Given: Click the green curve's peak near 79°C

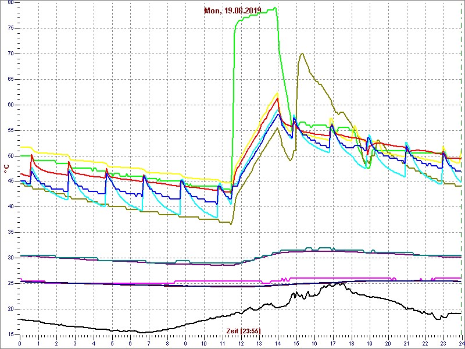Looking at the screenshot, I should click(276, 8).
